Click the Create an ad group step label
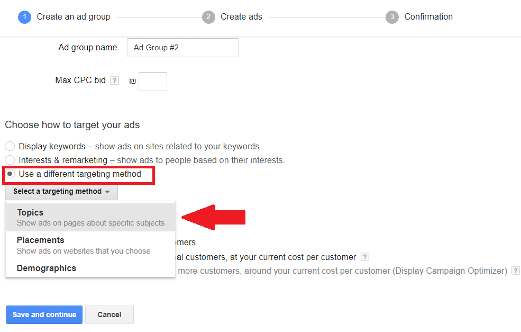Viewport: 521px width, 332px height. [x=74, y=16]
